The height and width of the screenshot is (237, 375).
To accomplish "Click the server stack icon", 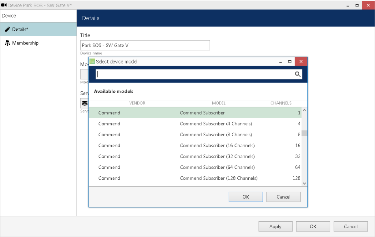I will coord(85,103).
